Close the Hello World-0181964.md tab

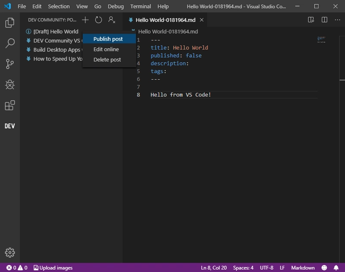[x=201, y=20]
